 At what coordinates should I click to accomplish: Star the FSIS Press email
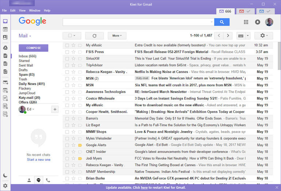73,52
